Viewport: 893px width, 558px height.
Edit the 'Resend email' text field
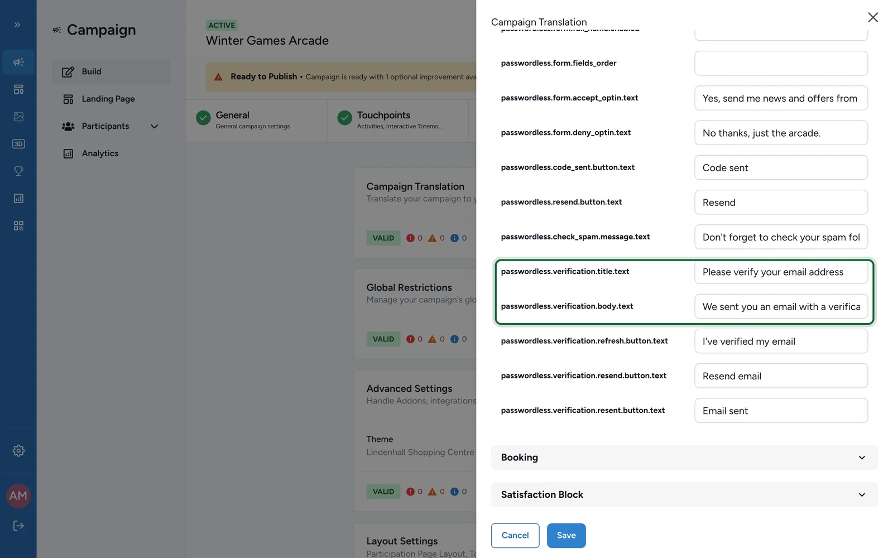[x=781, y=376]
